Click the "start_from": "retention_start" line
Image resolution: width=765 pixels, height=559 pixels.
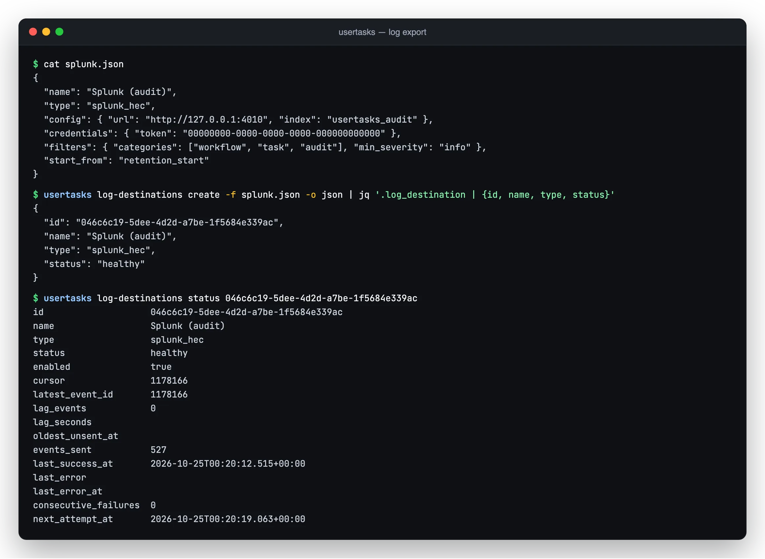tap(126, 161)
